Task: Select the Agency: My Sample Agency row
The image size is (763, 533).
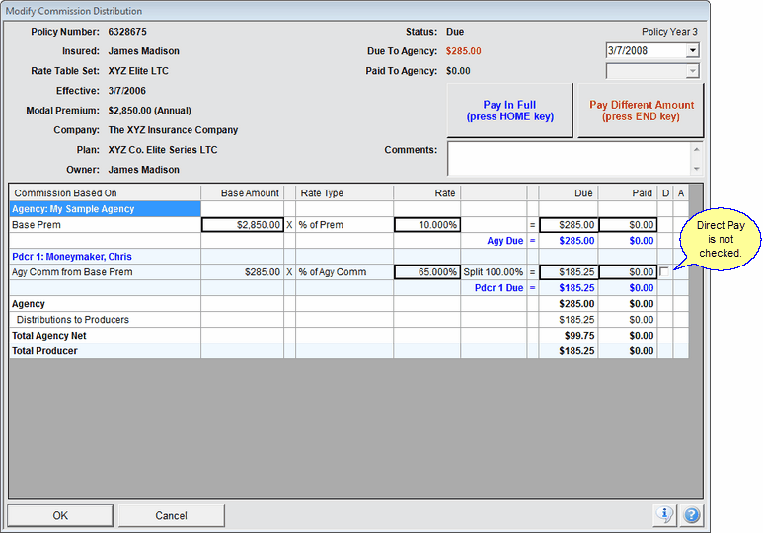Action: [105, 209]
